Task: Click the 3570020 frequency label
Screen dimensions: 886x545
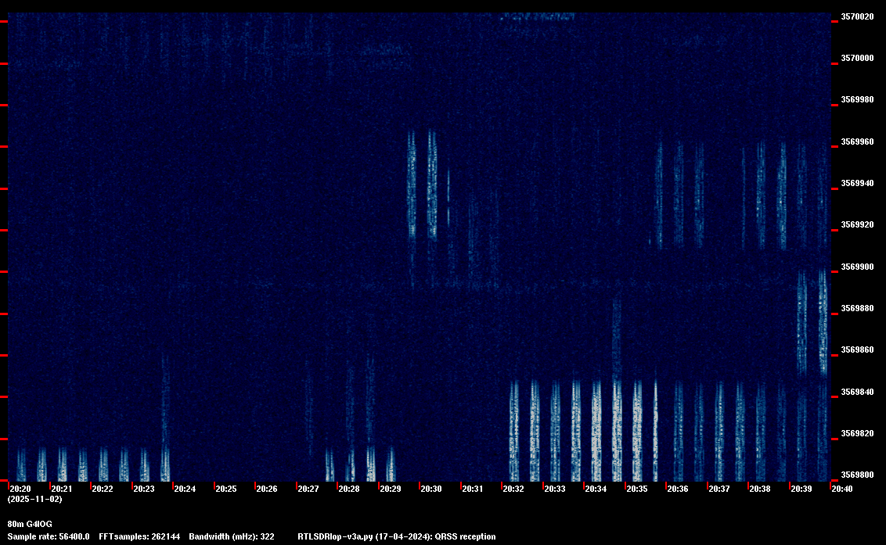Action: click(x=857, y=17)
